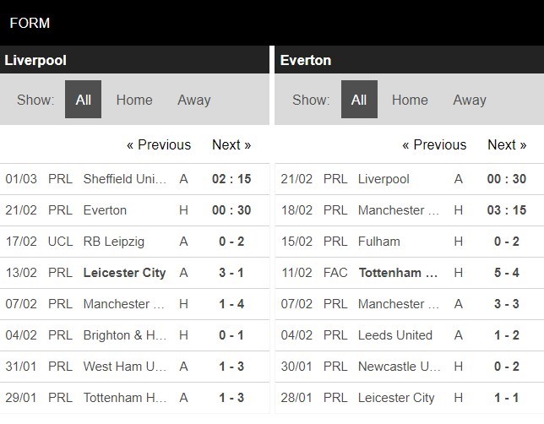544x424 pixels.
Task: Open Everton's Fulham match row
Action: coord(379,242)
